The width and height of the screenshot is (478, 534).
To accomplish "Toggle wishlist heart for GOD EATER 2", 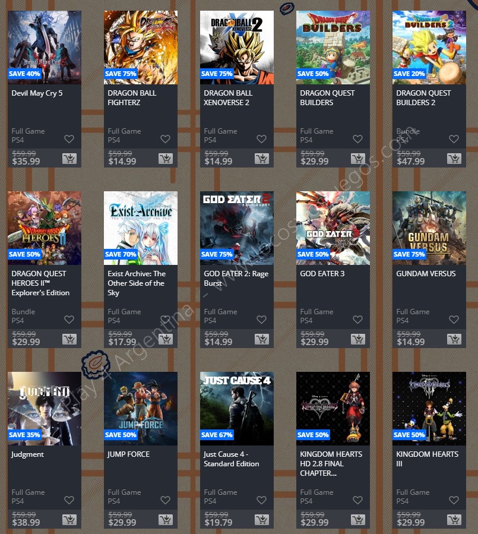I will pyautogui.click(x=261, y=320).
